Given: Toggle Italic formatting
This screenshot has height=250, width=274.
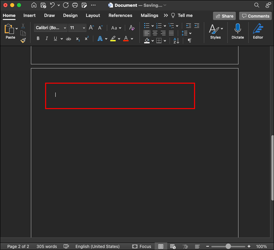Looking at the screenshot, I should [47, 39].
